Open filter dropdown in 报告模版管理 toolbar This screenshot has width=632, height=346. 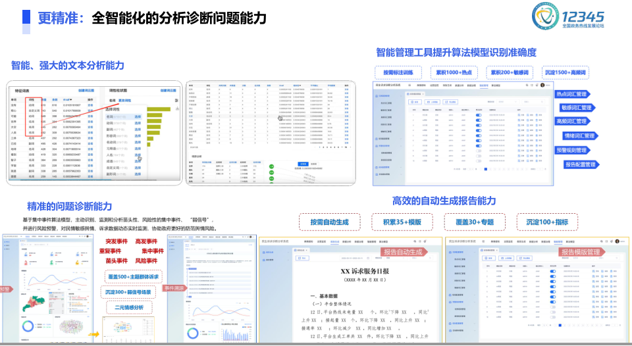582,259
